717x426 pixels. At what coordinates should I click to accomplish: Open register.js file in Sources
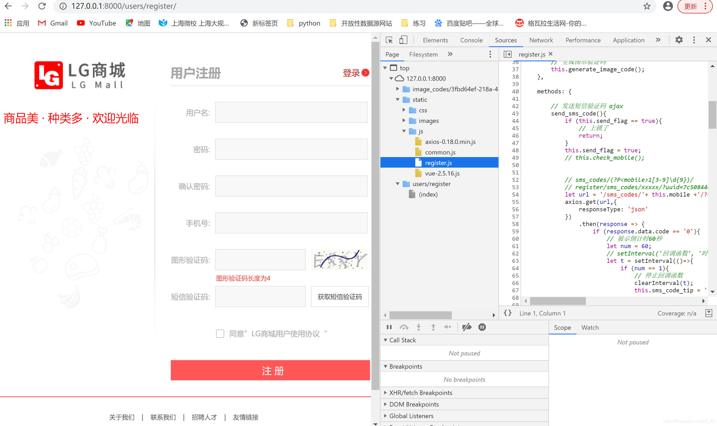(x=438, y=162)
